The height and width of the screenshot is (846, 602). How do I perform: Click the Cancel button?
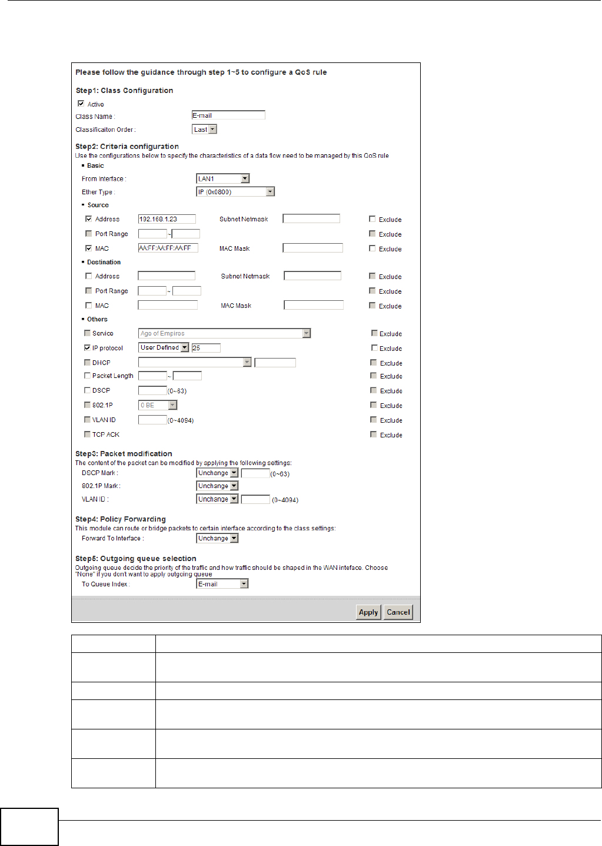[x=398, y=612]
